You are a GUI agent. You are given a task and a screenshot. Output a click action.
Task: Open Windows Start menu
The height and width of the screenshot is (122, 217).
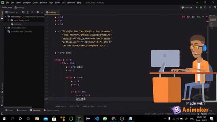tap(4, 119)
